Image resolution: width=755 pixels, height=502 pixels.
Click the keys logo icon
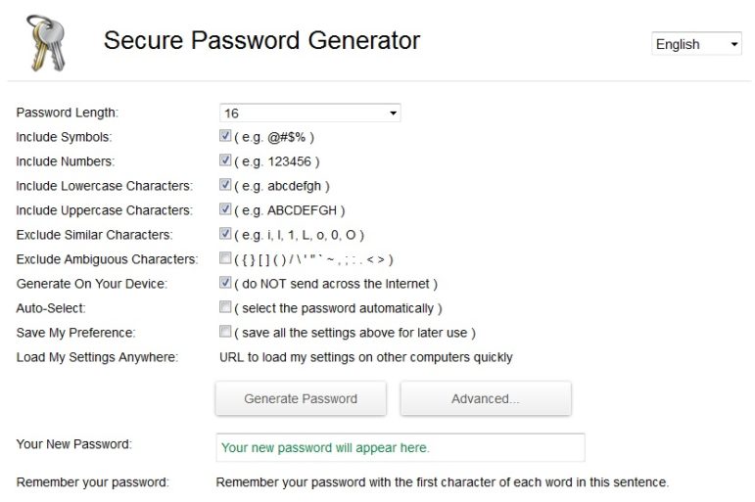(x=43, y=41)
